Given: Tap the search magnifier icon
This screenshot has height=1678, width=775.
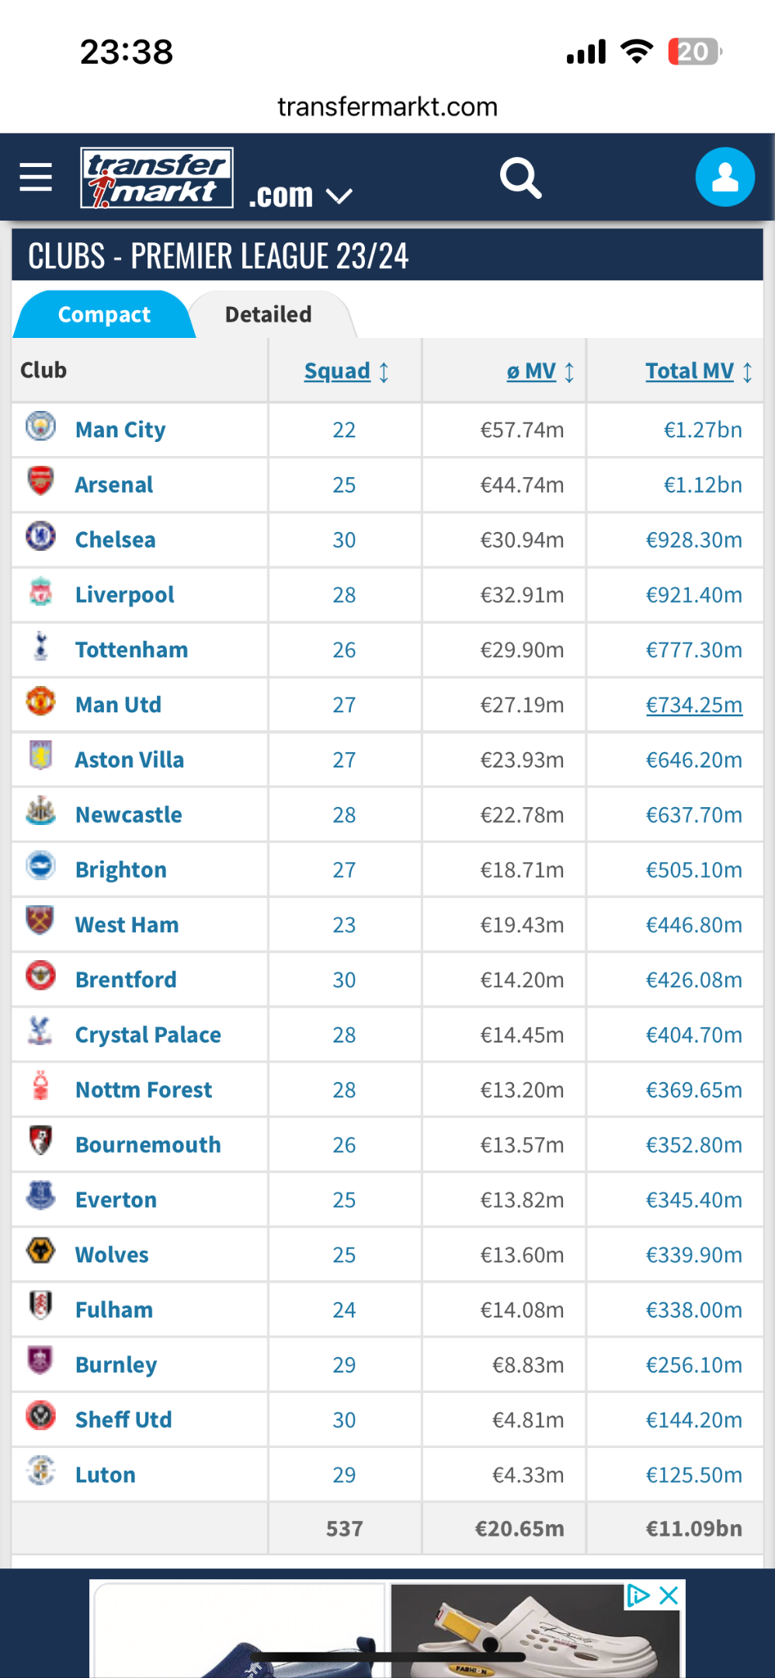Looking at the screenshot, I should (520, 178).
